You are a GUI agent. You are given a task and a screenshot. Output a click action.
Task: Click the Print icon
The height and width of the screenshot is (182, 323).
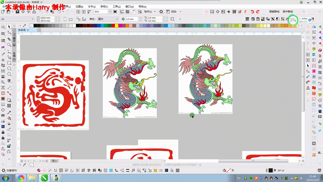(34, 12)
